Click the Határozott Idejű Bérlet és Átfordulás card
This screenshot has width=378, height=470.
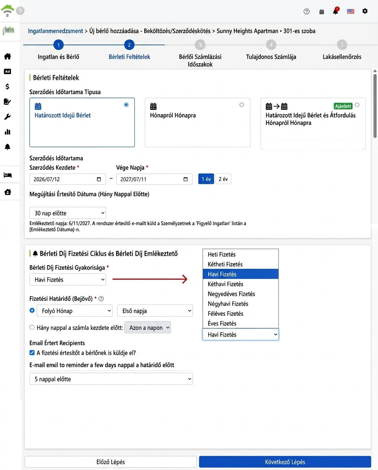(x=313, y=124)
